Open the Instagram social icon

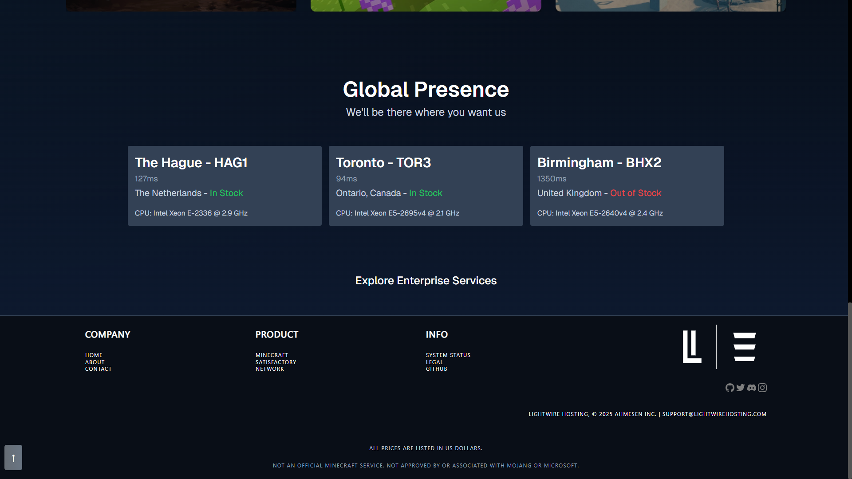[x=762, y=388]
